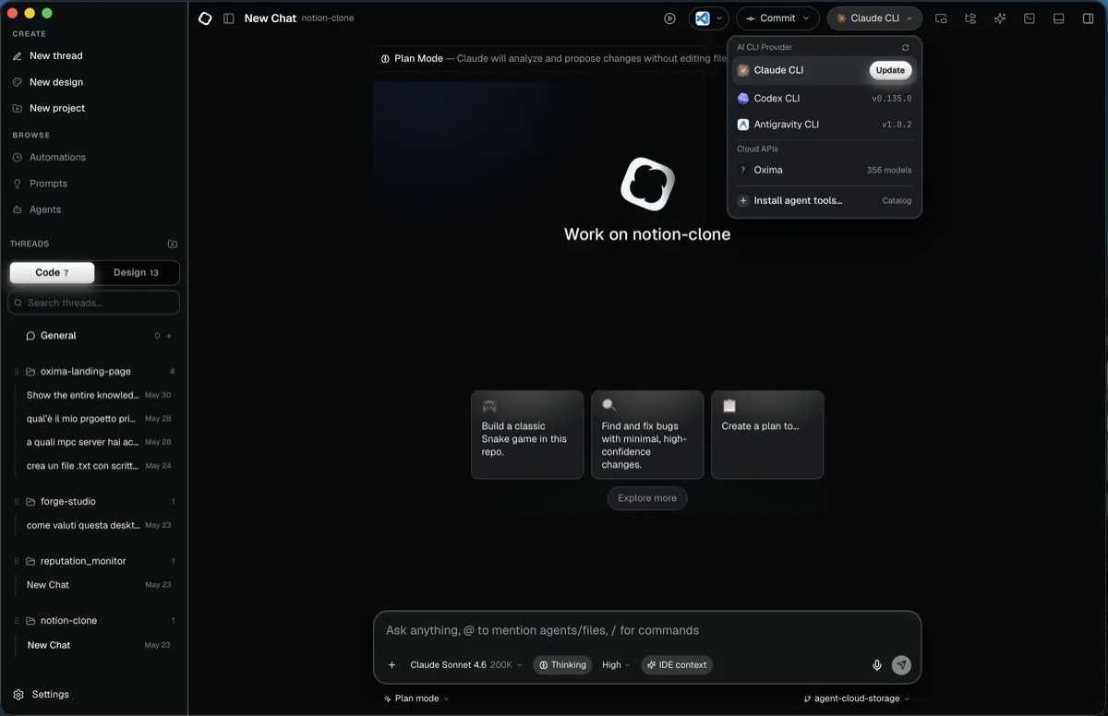This screenshot has width=1108, height=716.
Task: Toggle the right sidebar panel icon
Action: pyautogui.click(x=1089, y=18)
